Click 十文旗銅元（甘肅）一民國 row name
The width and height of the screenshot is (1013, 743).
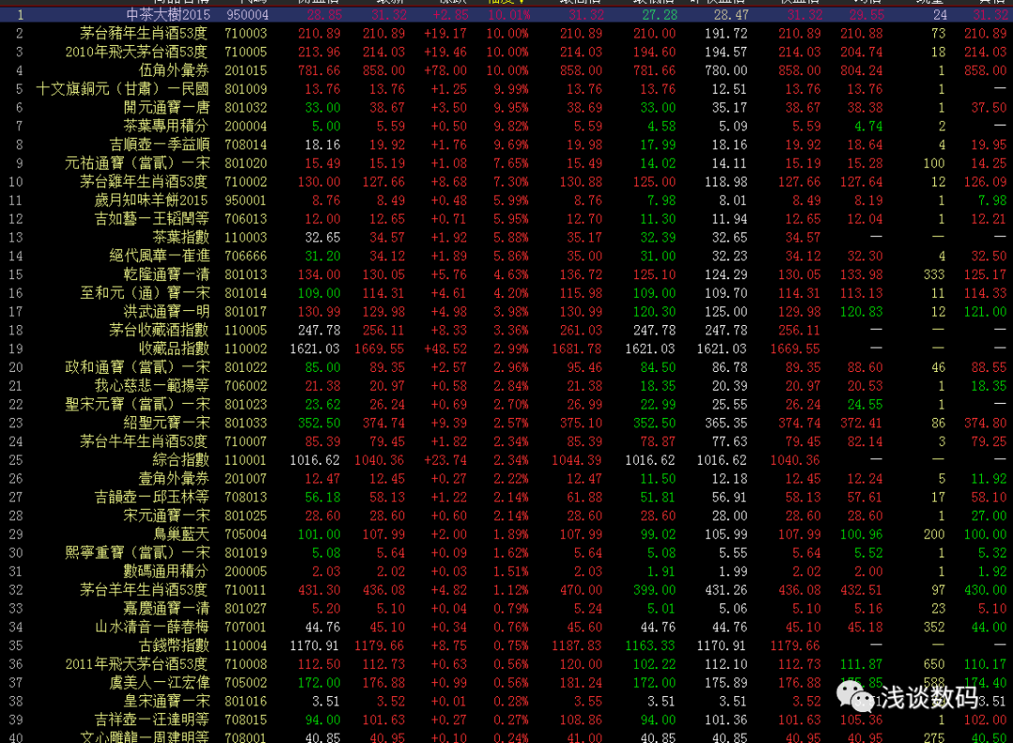pos(124,88)
